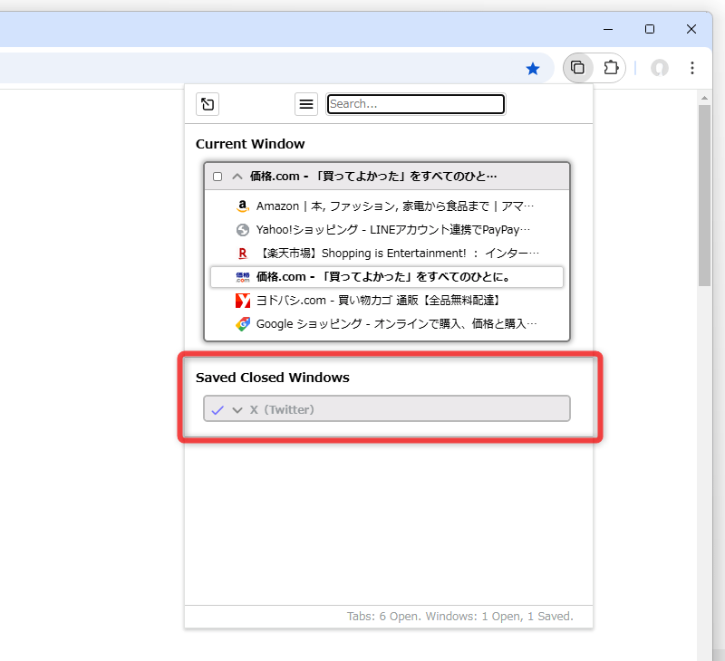The image size is (725, 661).
Task: Open the Extensions puzzle icon
Action: (x=611, y=68)
